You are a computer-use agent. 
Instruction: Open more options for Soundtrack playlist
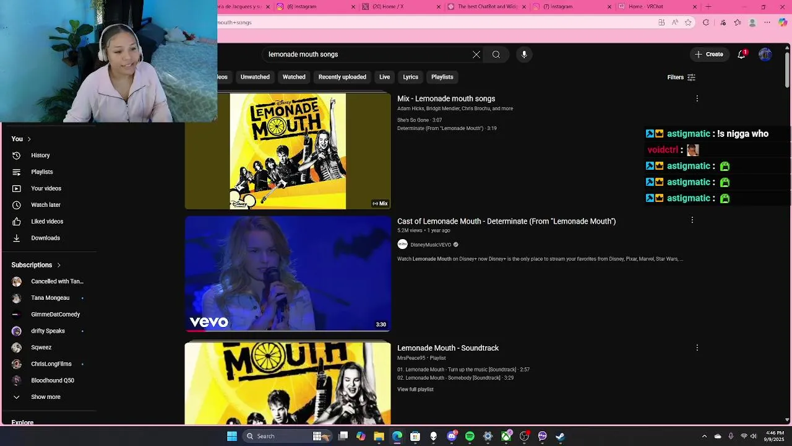(x=697, y=348)
